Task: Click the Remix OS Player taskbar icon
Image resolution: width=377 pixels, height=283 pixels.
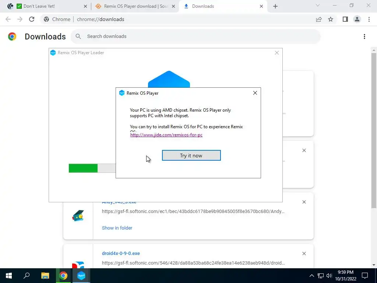Action: [x=81, y=276]
